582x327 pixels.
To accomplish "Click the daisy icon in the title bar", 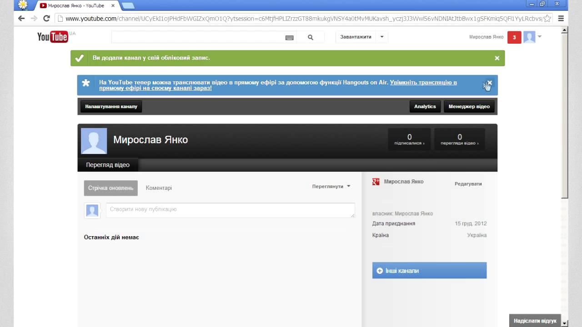I will [x=23, y=5].
